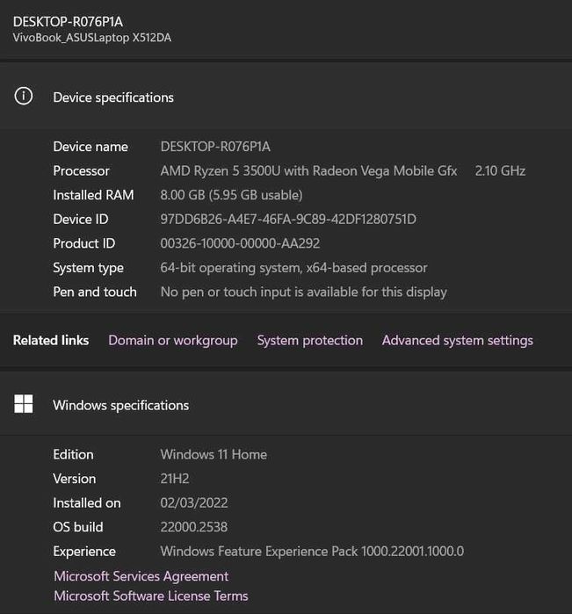Open Microsoft Services Agreement link
The image size is (572, 614).
coord(141,576)
